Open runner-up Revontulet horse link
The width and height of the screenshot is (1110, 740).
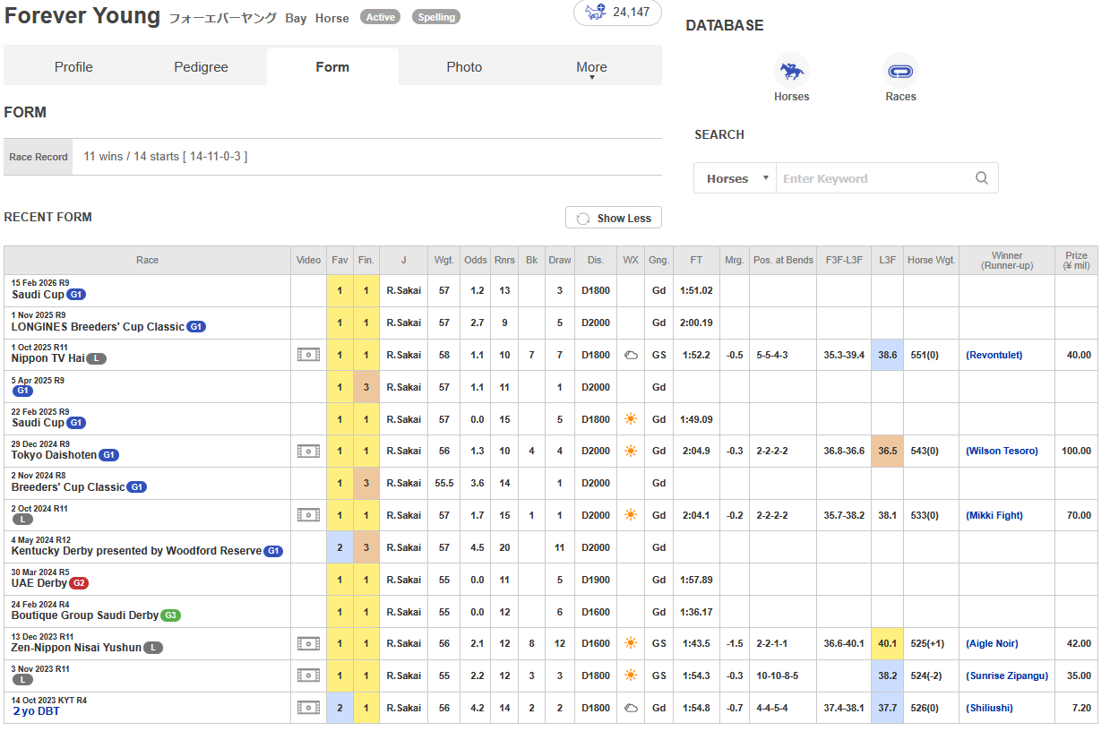click(x=994, y=355)
